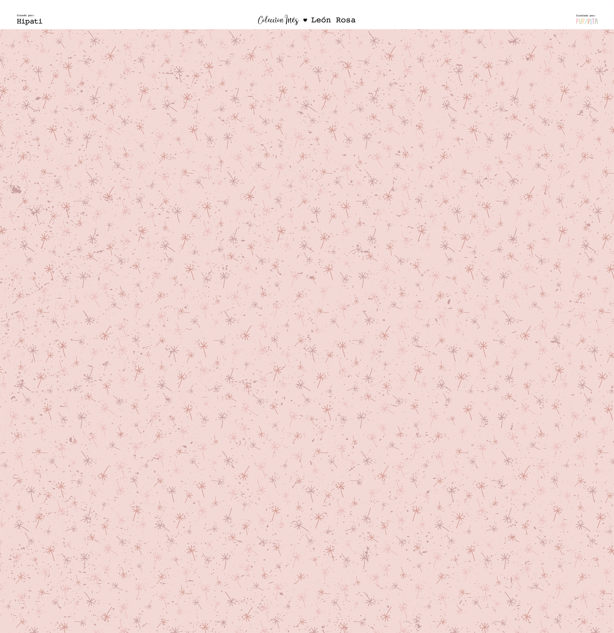614x633 pixels.
Task: Click the word 'León' in the title
Action: click(x=321, y=20)
